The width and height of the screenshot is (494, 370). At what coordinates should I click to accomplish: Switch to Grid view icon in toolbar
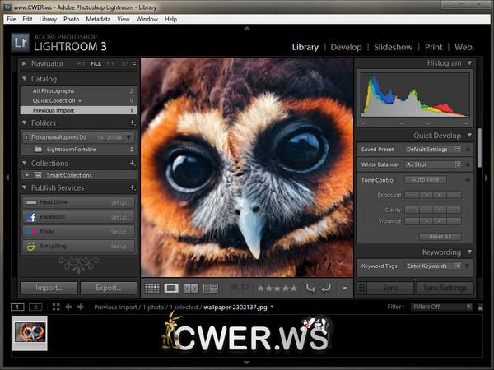click(152, 288)
